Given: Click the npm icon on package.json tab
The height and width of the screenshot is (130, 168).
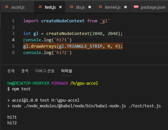Looking at the screenshot, I should [x=136, y=7].
